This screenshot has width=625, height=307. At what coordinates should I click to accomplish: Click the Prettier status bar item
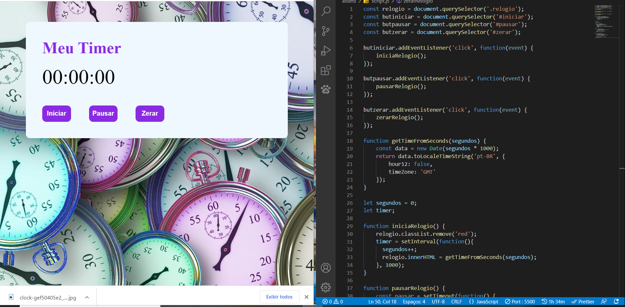pyautogui.click(x=583, y=302)
